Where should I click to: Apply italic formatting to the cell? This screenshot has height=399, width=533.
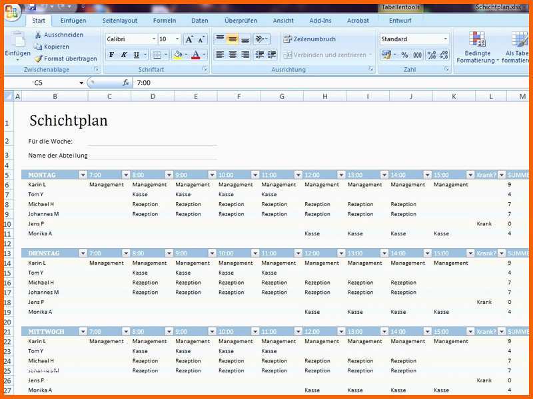coord(124,55)
